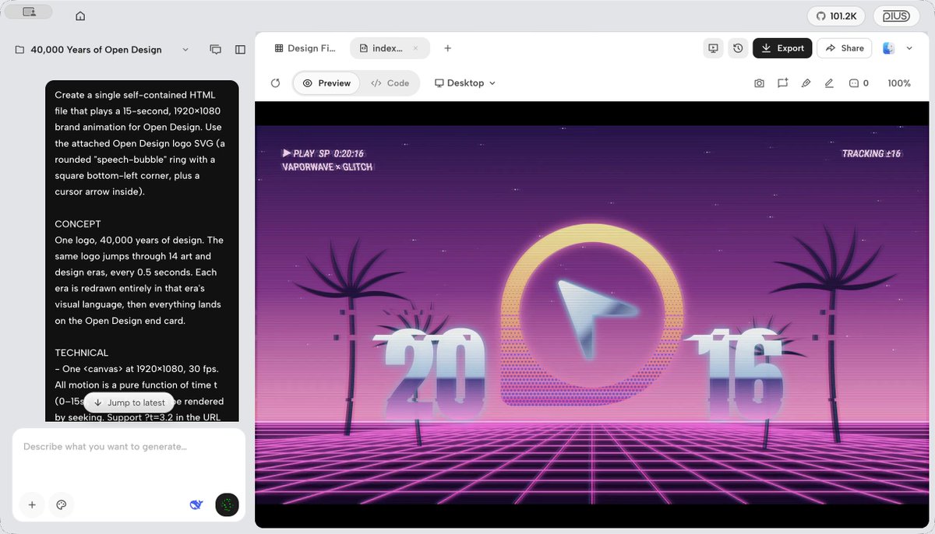Toggle the sidebar panel icon
935x534 pixels.
[240, 49]
